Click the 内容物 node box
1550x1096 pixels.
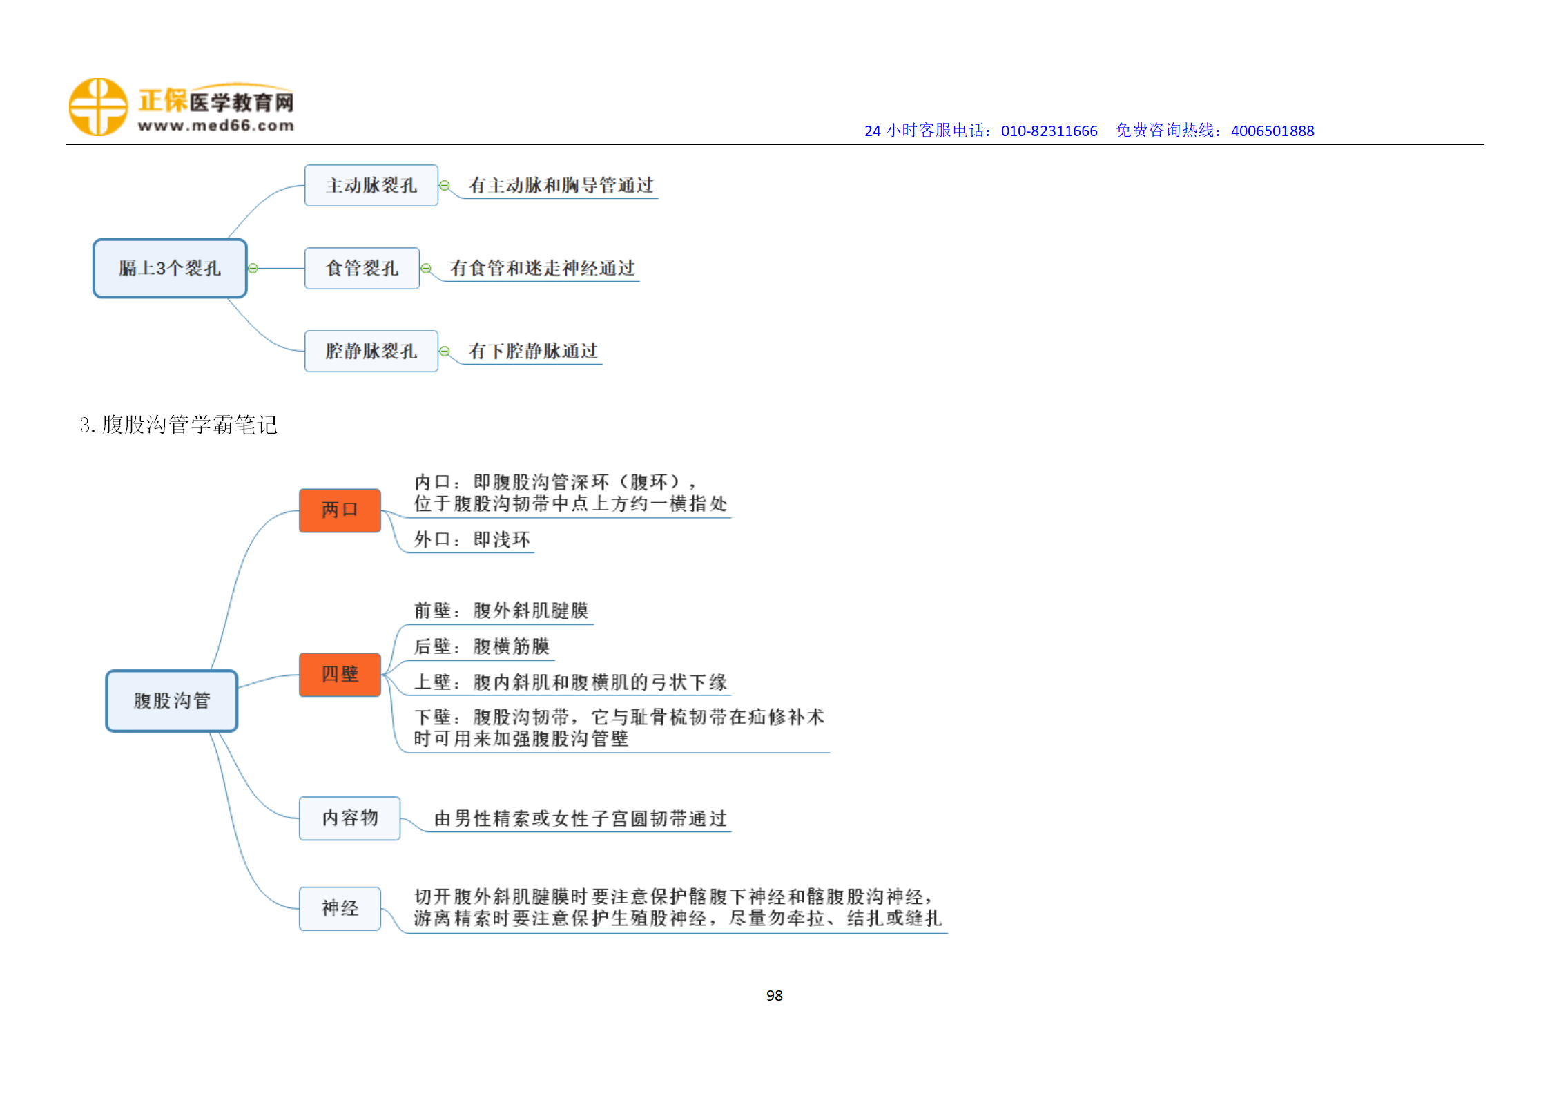pos(349,818)
